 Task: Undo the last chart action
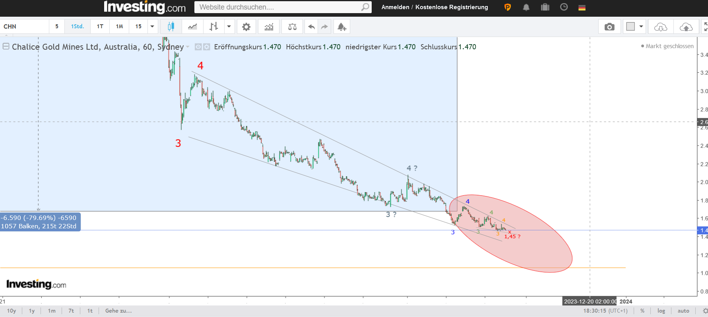[311, 27]
